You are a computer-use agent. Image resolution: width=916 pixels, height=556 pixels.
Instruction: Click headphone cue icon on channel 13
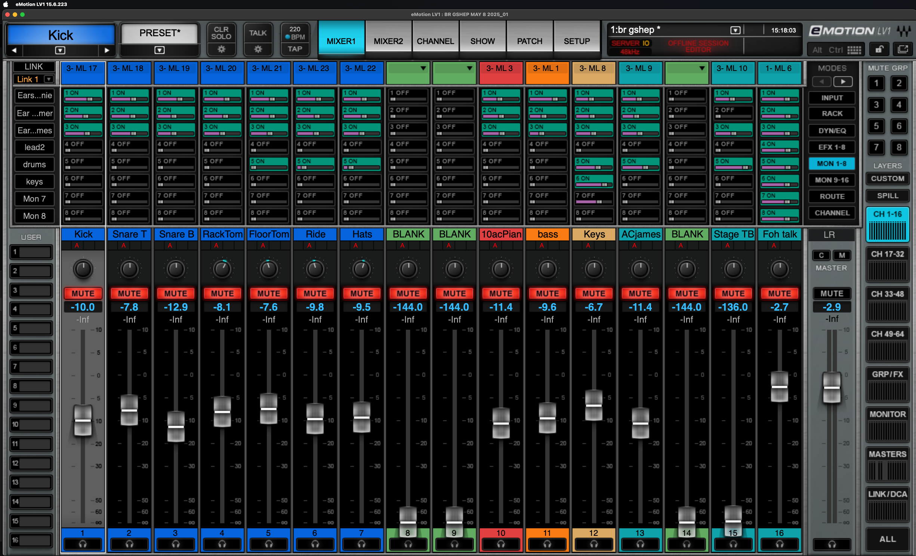tap(640, 544)
